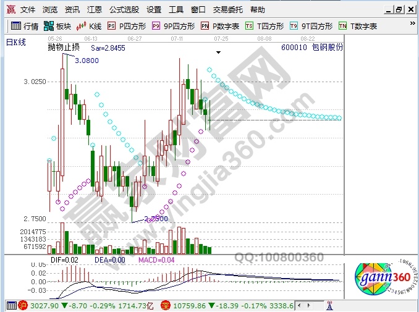Click the 抛物止损 indicator label
This screenshot has height=312, width=419.
point(63,47)
